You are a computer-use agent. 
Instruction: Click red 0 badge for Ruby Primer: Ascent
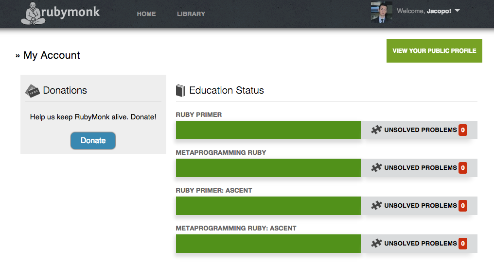tap(463, 206)
